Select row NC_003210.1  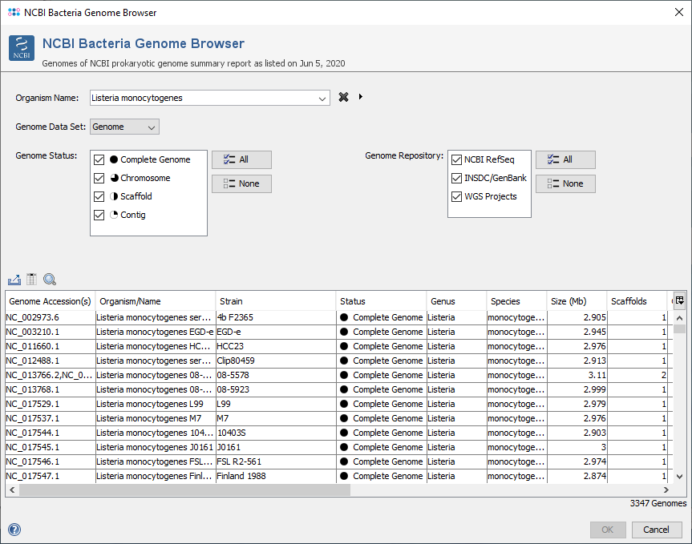click(x=339, y=332)
